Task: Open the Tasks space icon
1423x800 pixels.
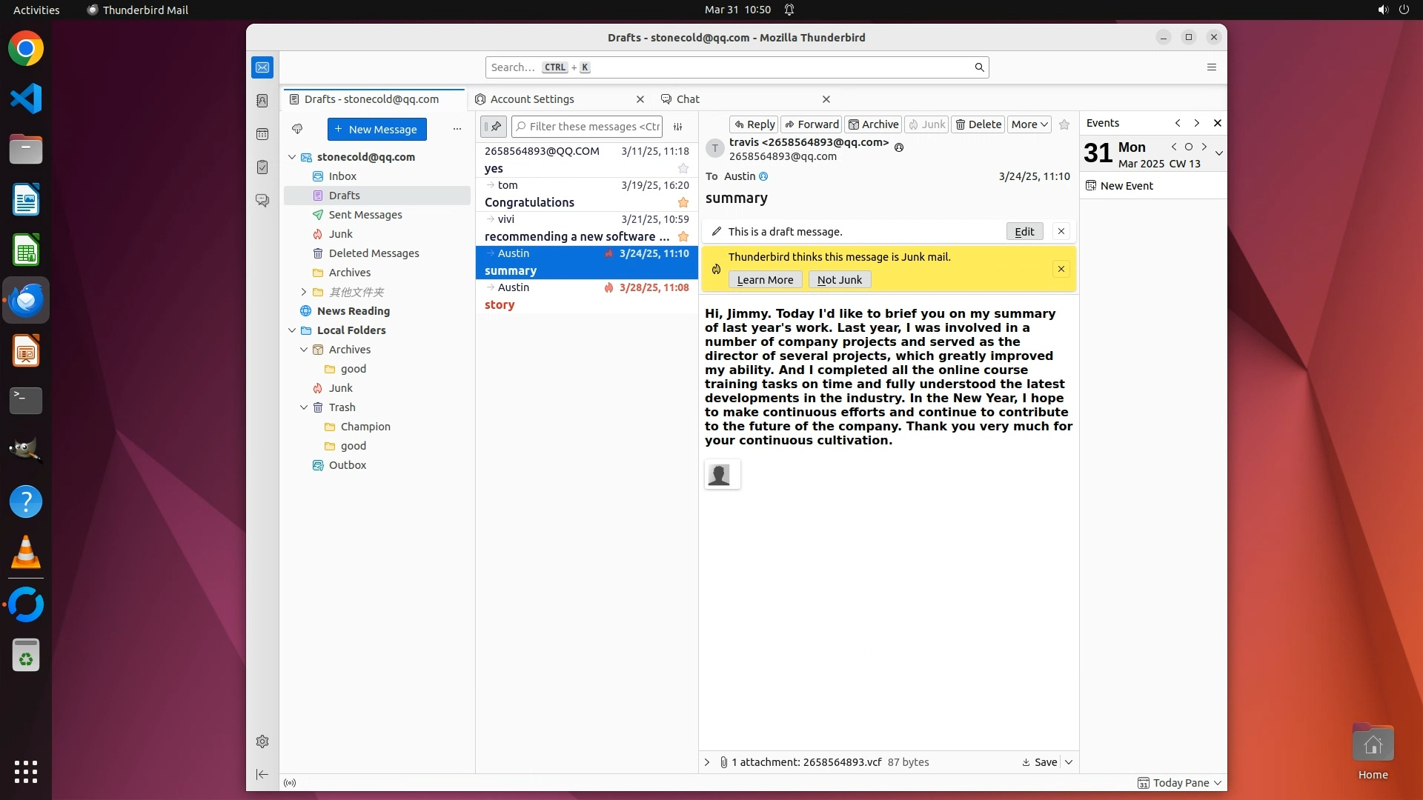Action: pyautogui.click(x=262, y=167)
